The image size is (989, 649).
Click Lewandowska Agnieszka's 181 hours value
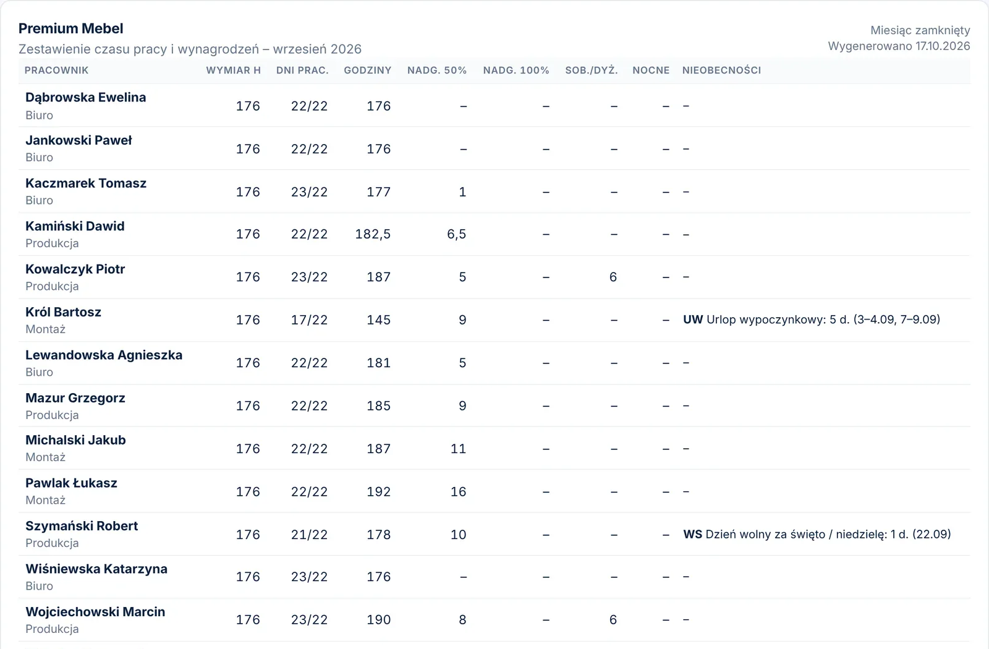click(379, 363)
